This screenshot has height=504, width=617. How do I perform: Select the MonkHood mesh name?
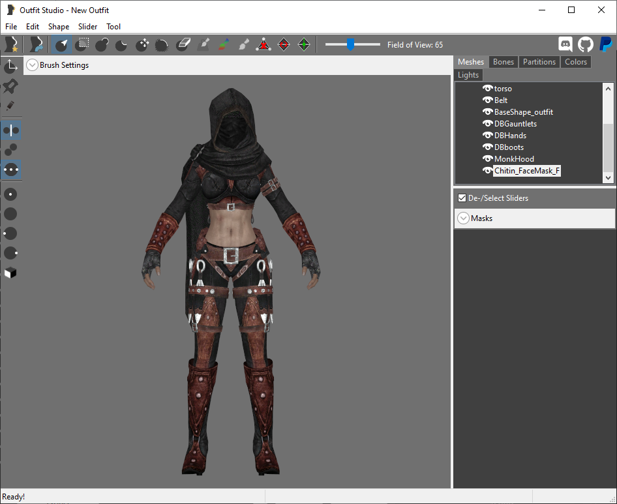(514, 159)
